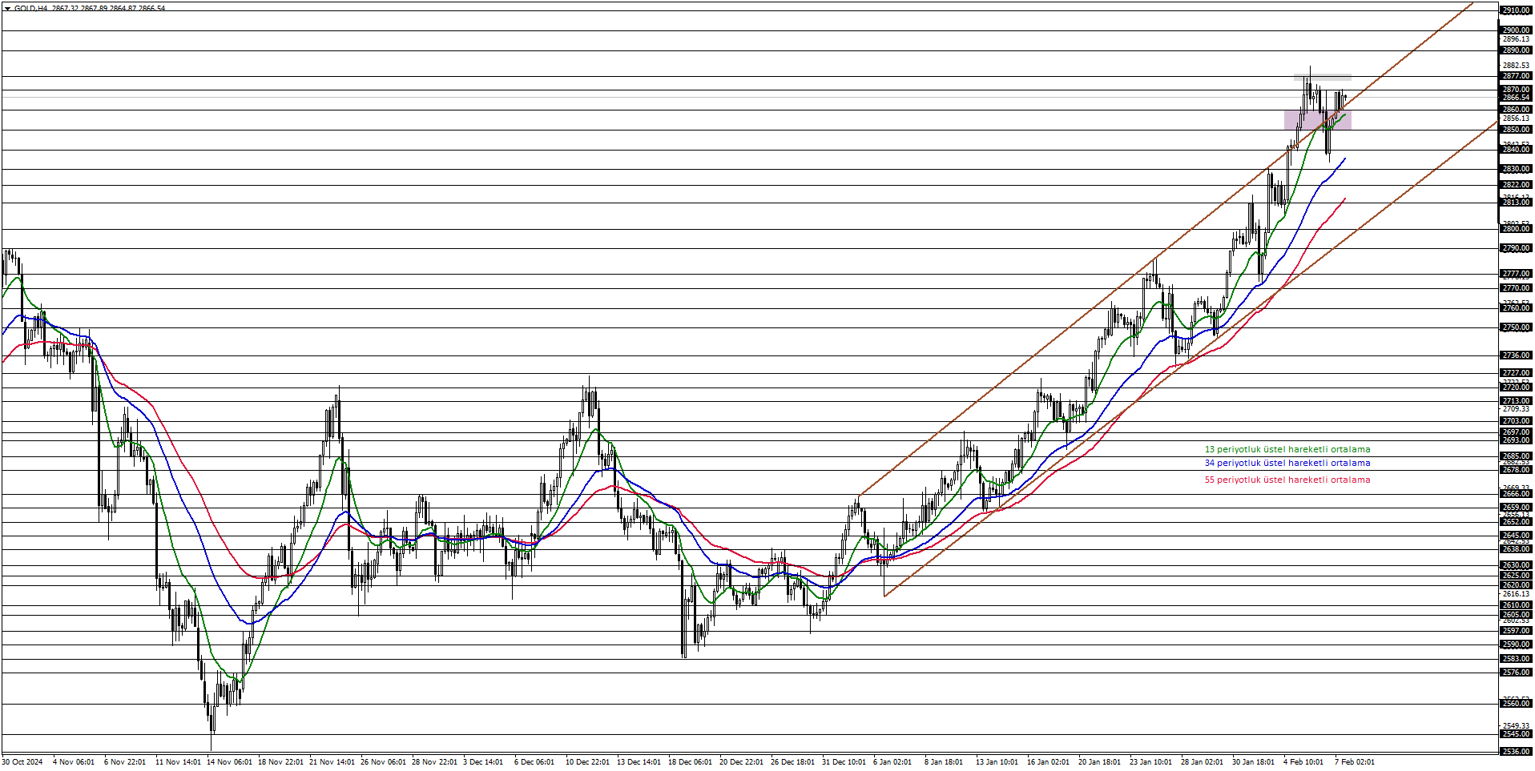This screenshot has width=1535, height=771.
Task: Click the 20 Jan 18:01 time label
Action: coord(1099,762)
